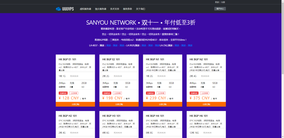Click the HK BGP H2 101 title
Image resolution: width=284 pixels, height=138 pixels.
pyautogui.click(x=68, y=116)
